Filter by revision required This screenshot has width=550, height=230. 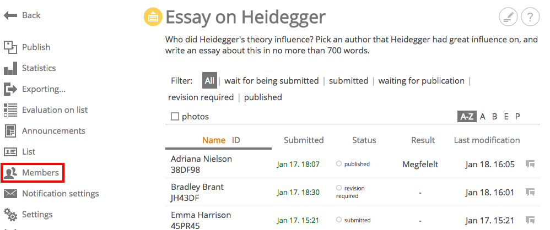[x=201, y=97]
